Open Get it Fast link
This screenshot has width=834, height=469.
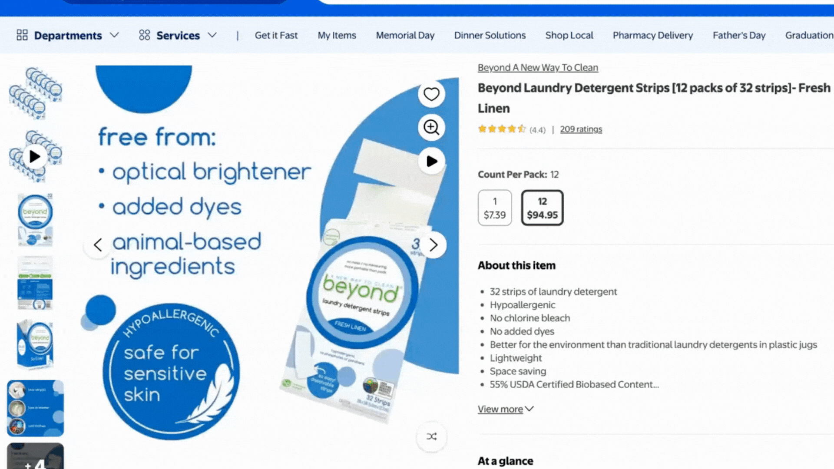tap(276, 36)
